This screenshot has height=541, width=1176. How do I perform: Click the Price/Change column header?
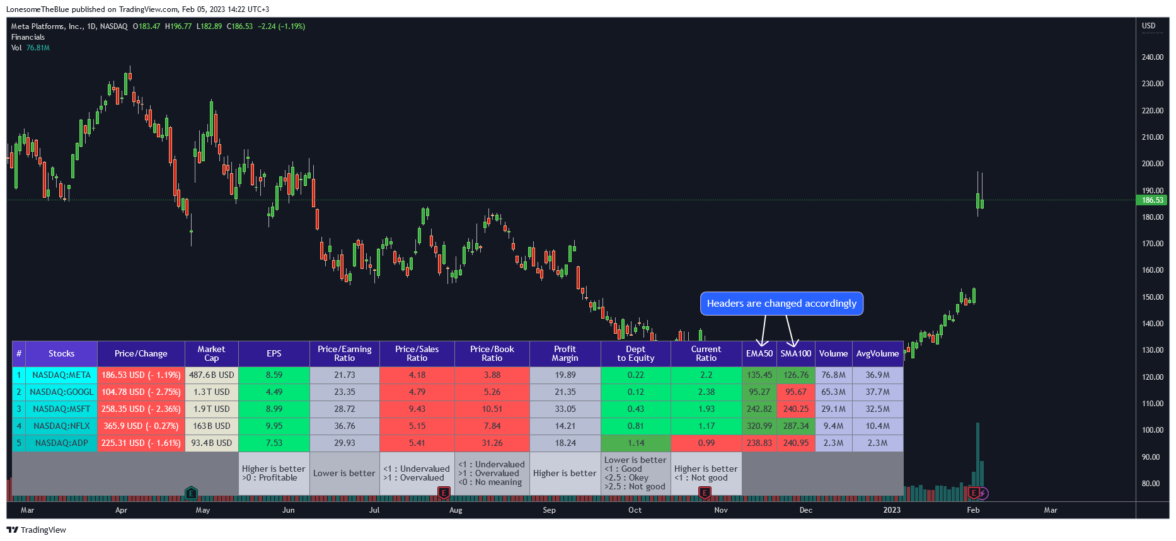[x=141, y=354]
